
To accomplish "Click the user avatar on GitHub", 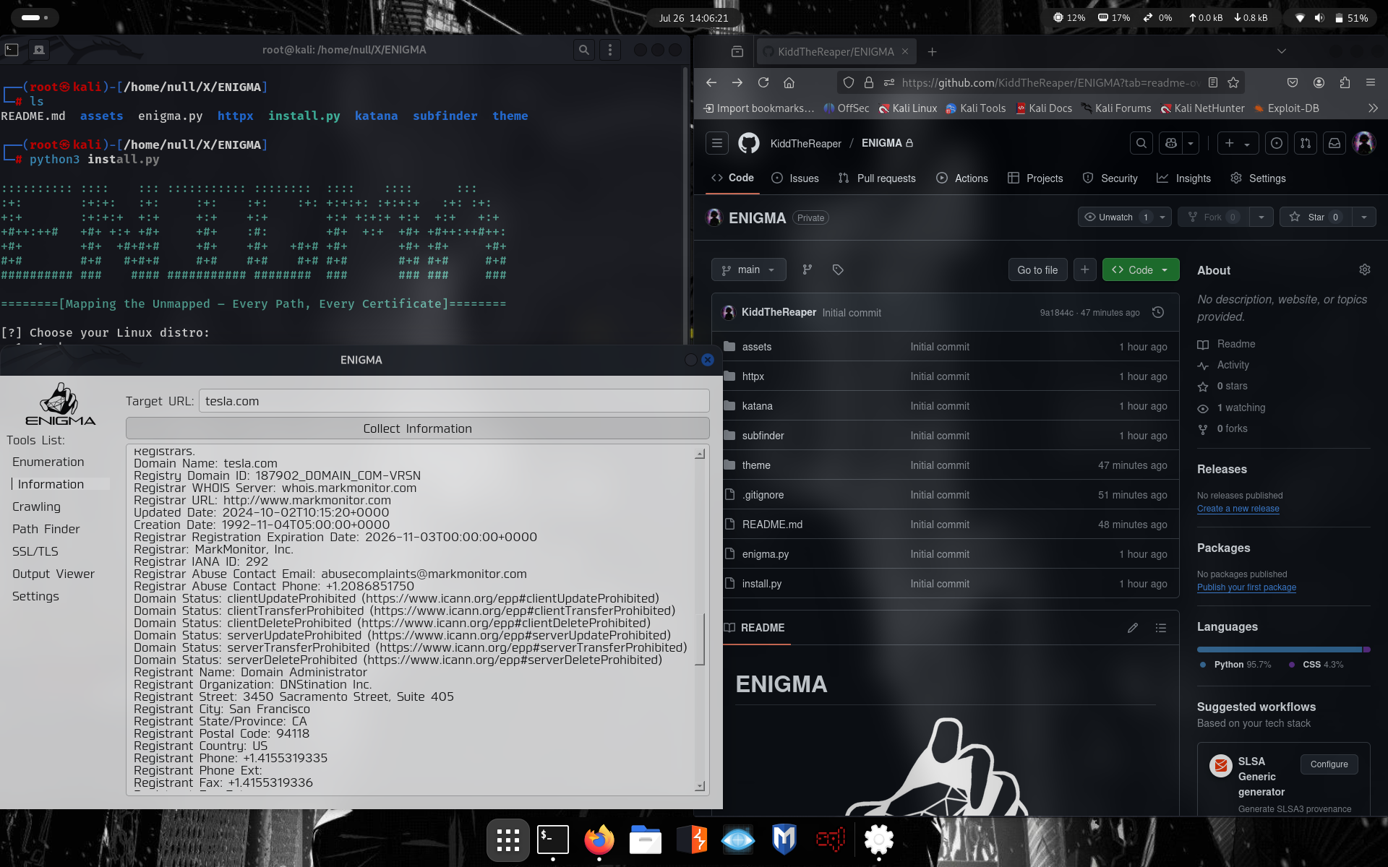I will [x=1364, y=143].
